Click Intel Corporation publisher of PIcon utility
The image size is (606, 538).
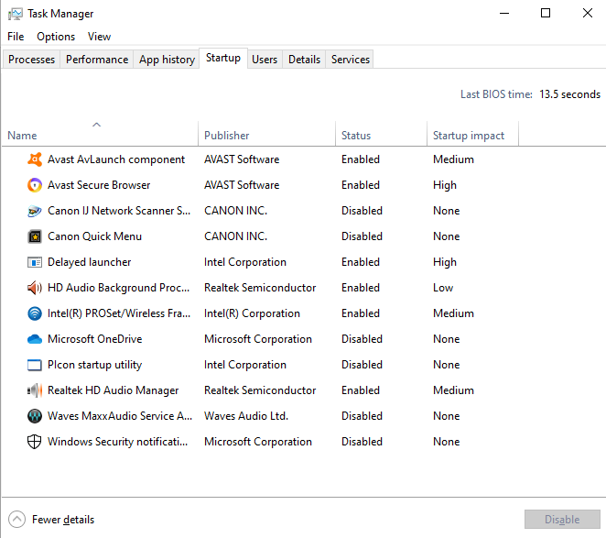[x=245, y=365]
